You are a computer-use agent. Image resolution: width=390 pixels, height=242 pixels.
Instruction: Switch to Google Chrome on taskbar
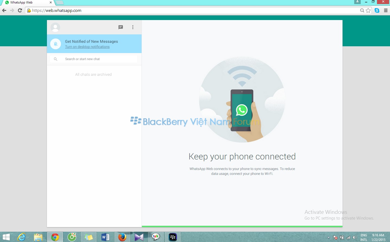pos(55,237)
